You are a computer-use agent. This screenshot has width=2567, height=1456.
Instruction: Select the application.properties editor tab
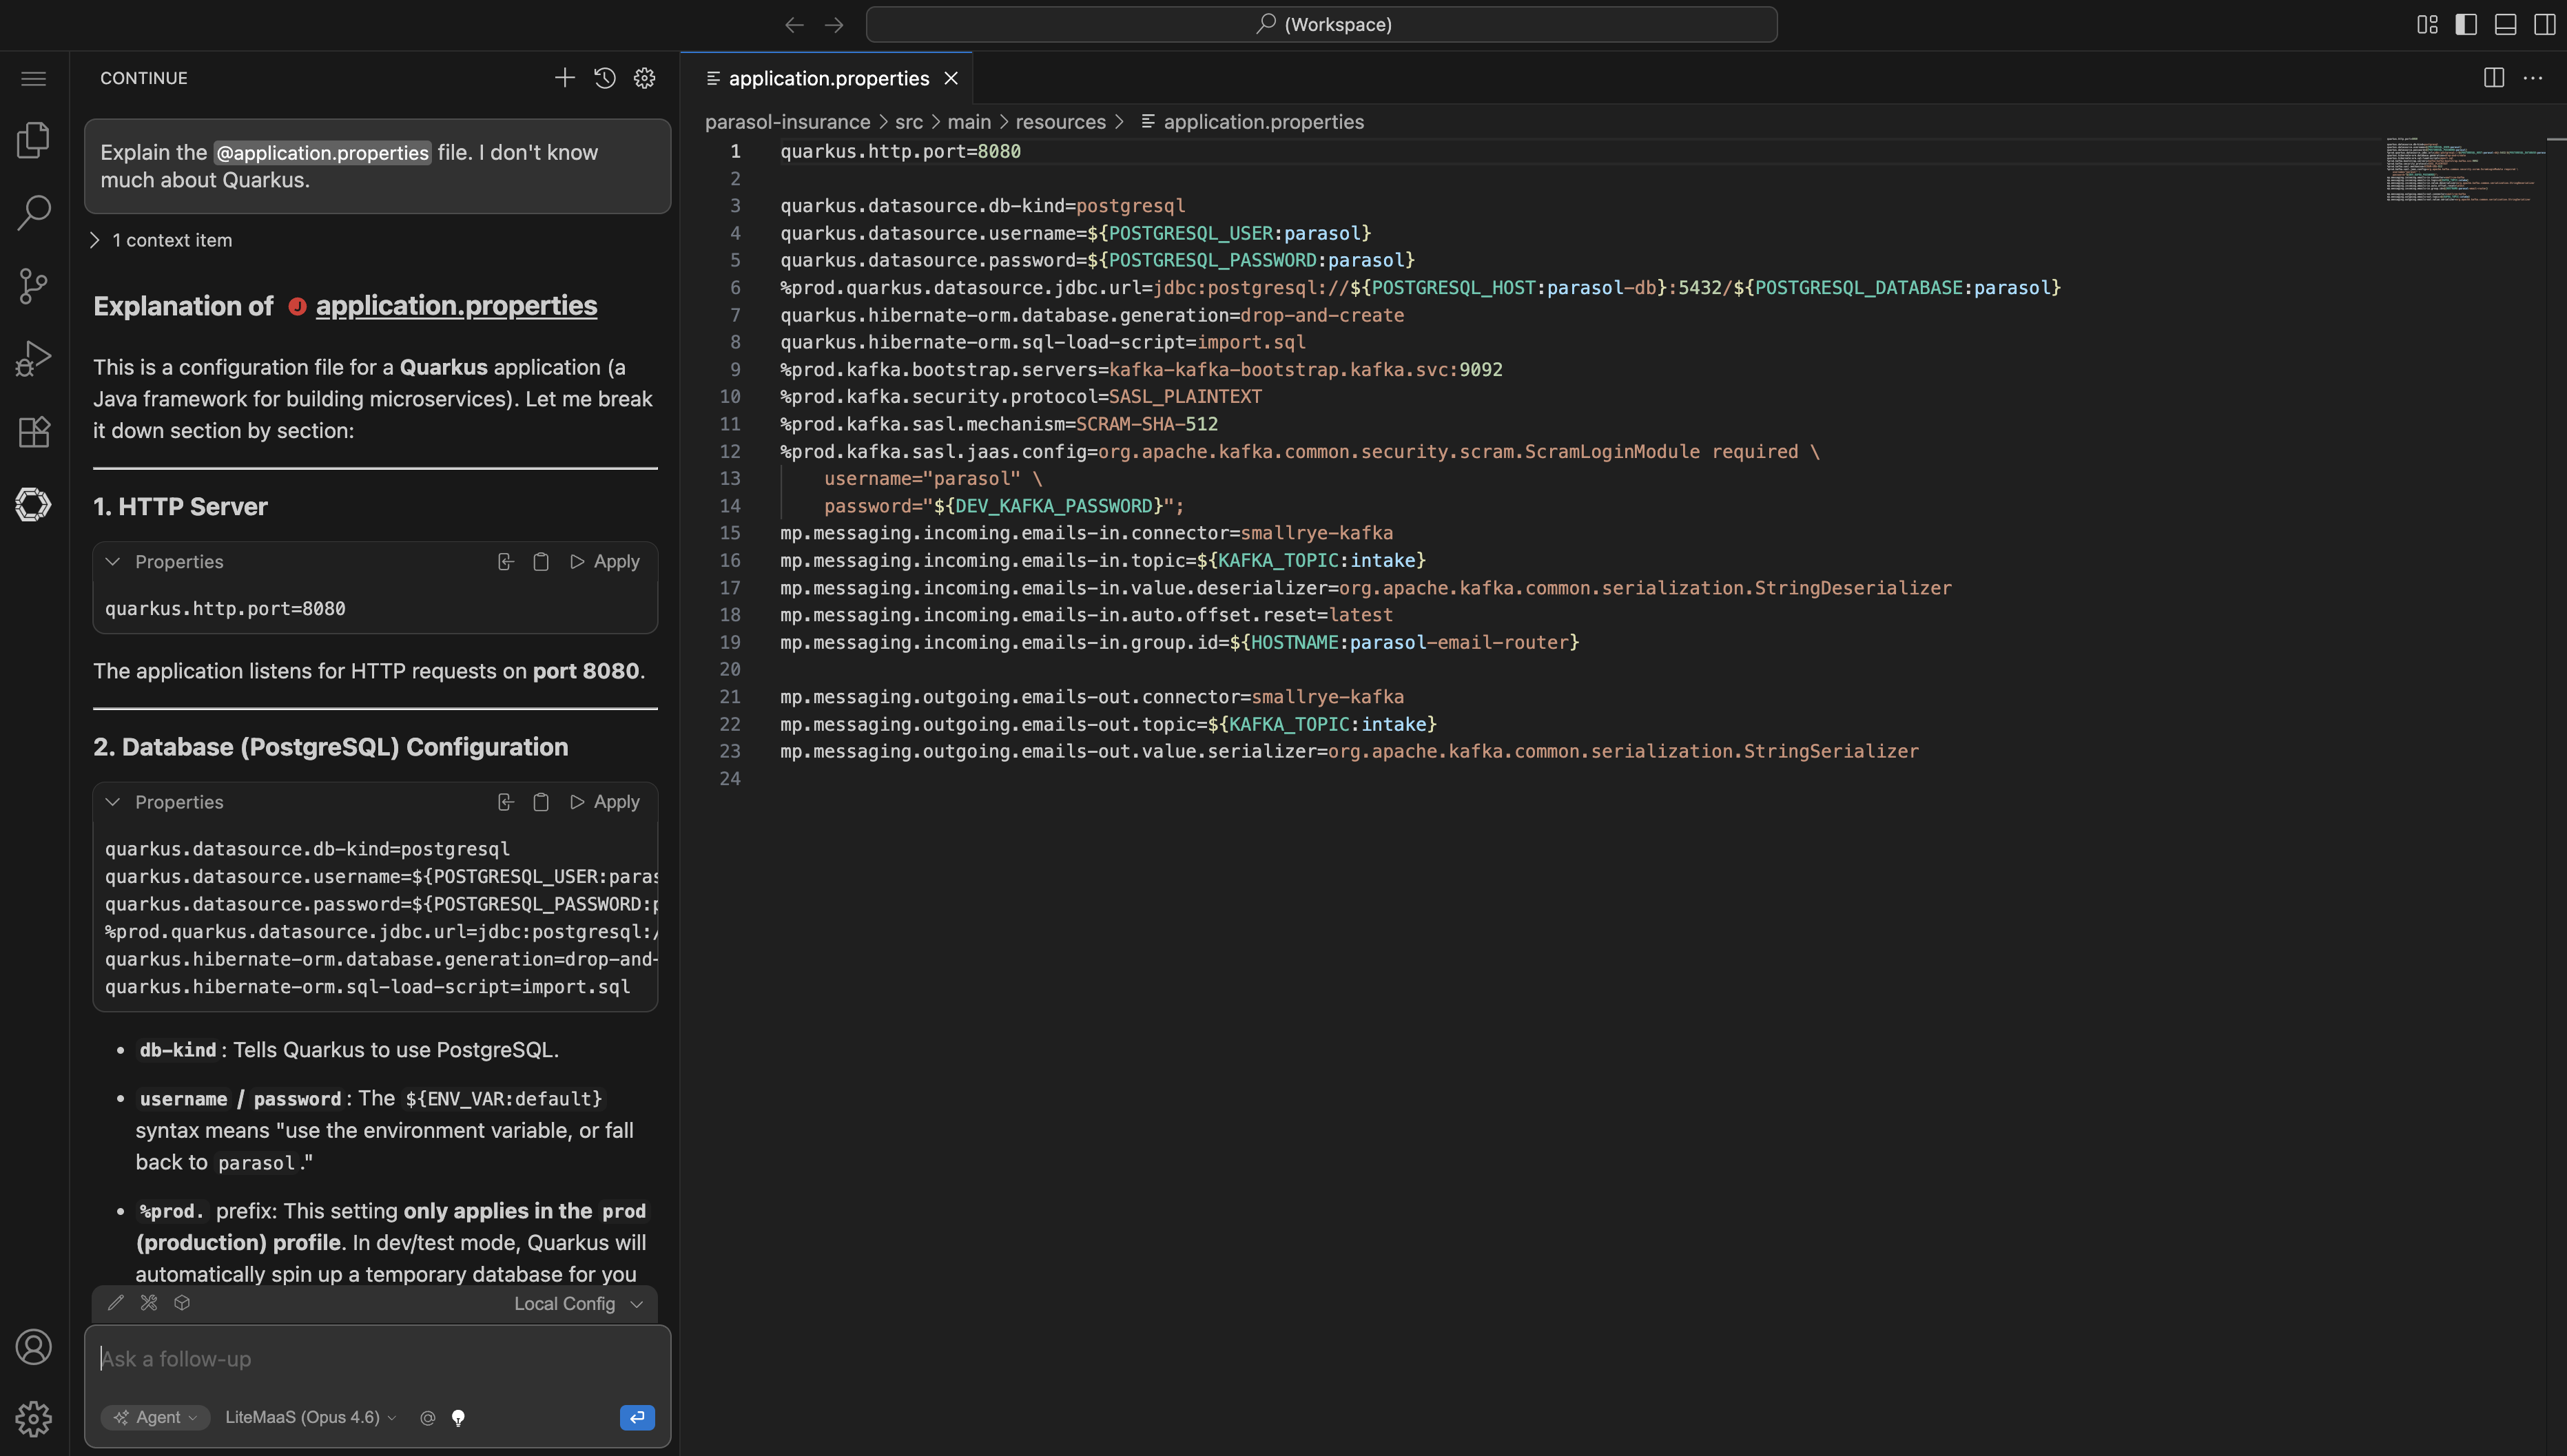point(827,78)
